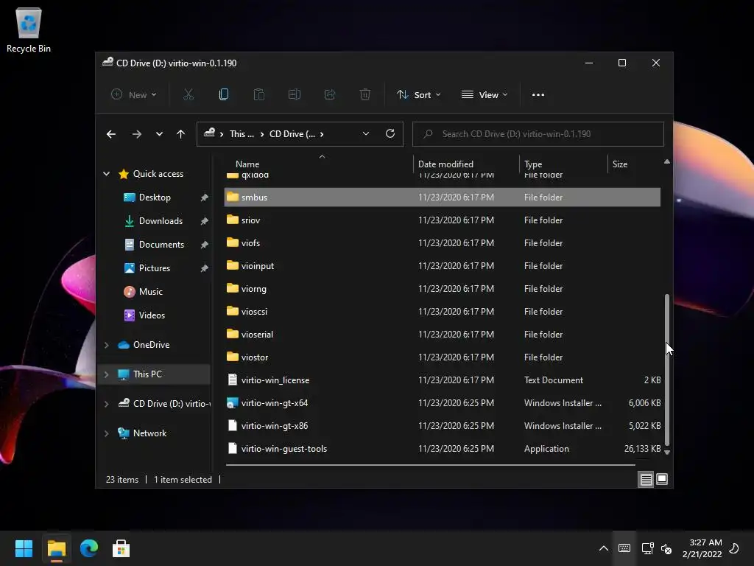Click the scroll down arrow of file list
This screenshot has height=566, width=754.
pos(667,453)
